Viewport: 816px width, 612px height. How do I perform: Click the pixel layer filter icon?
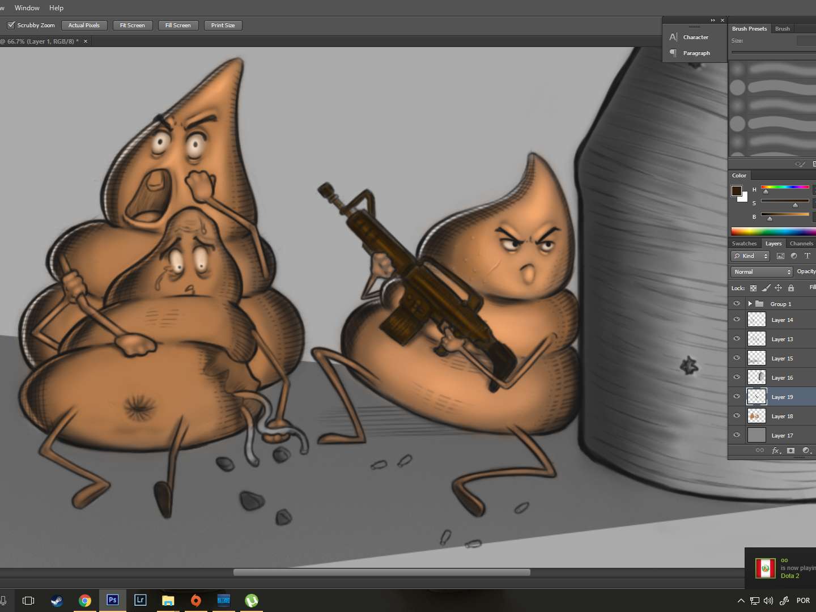[x=780, y=256]
